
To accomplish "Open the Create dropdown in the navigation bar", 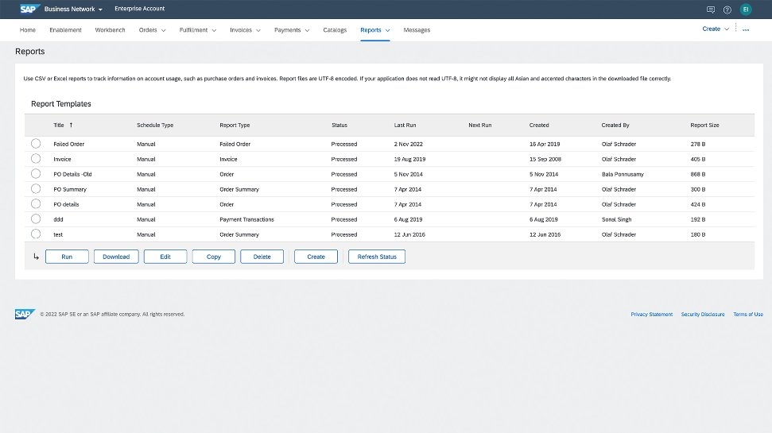I will point(716,29).
